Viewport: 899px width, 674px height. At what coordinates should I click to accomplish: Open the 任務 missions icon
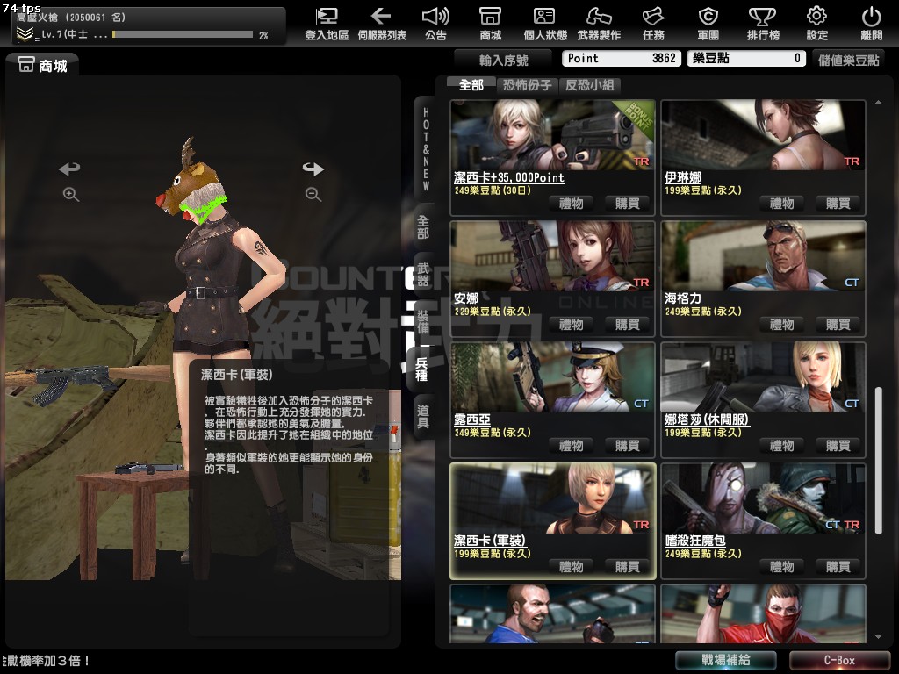tap(653, 24)
